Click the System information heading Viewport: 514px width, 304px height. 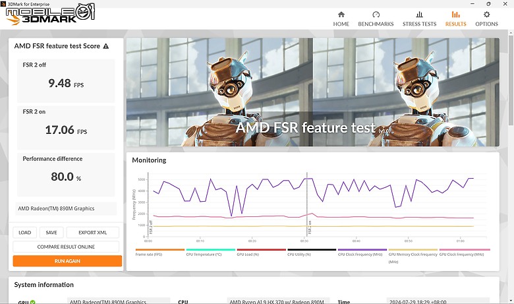pyautogui.click(x=44, y=285)
